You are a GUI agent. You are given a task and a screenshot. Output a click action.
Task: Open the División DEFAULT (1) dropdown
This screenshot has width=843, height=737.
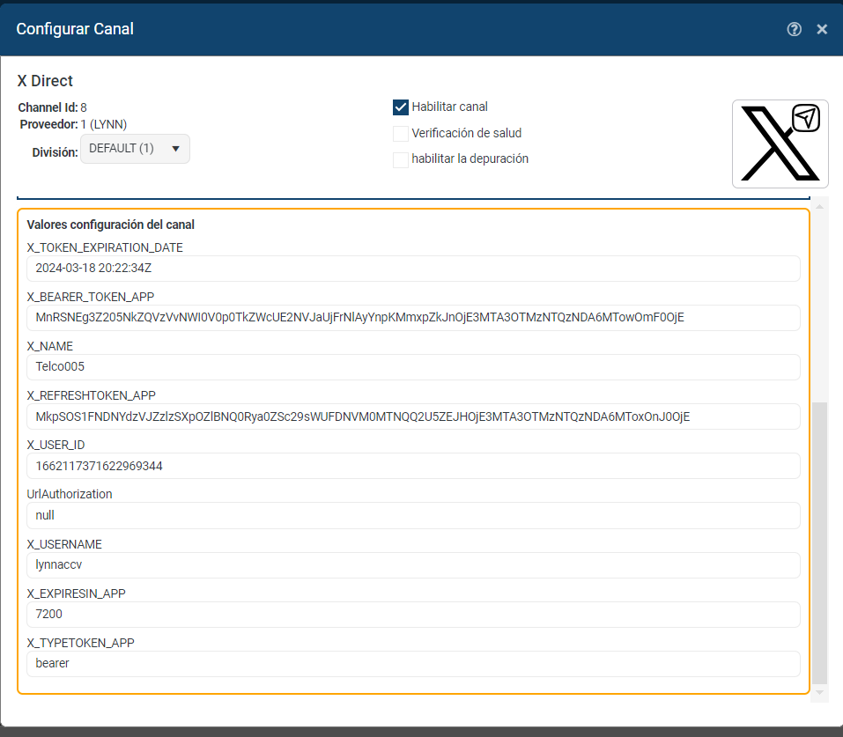click(135, 149)
